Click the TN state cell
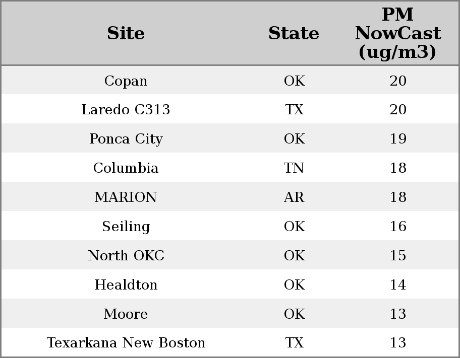The image size is (460, 358). click(294, 168)
